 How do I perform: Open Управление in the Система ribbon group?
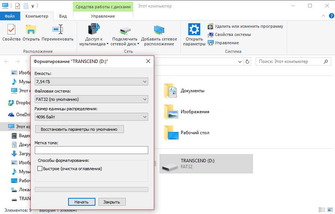click(x=223, y=43)
